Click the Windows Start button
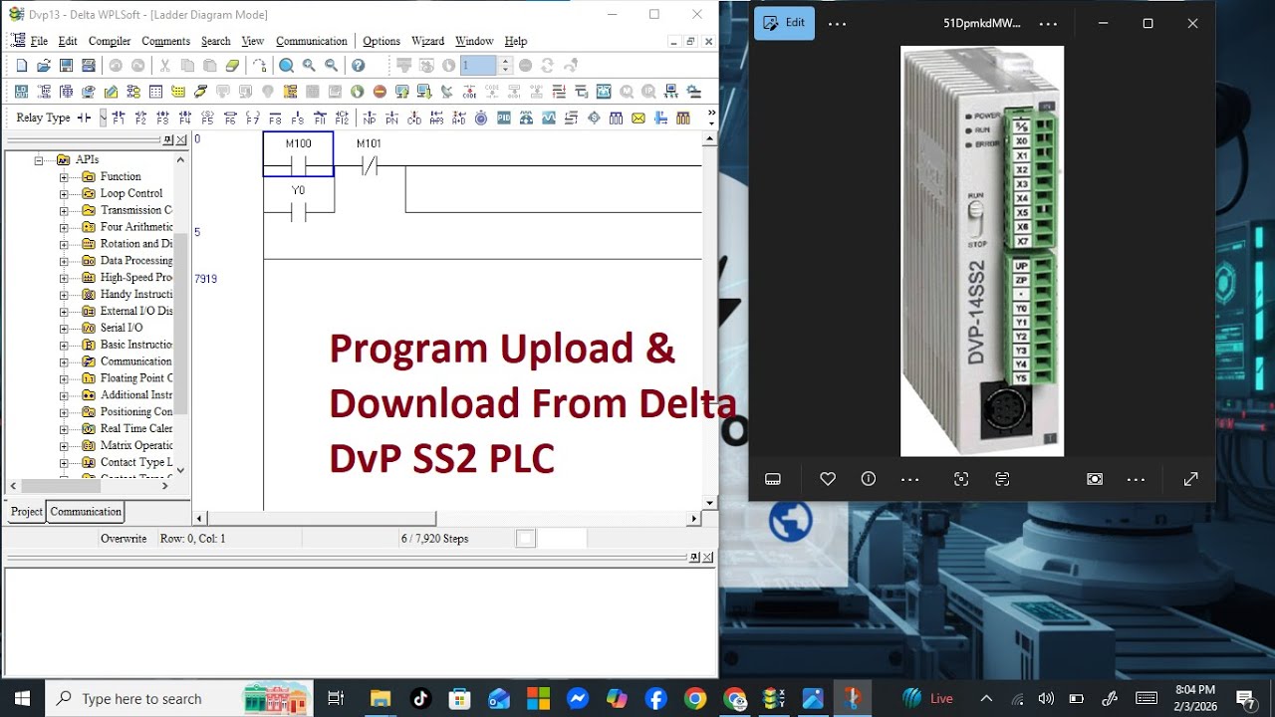Image resolution: width=1275 pixels, height=717 pixels. click(21, 698)
